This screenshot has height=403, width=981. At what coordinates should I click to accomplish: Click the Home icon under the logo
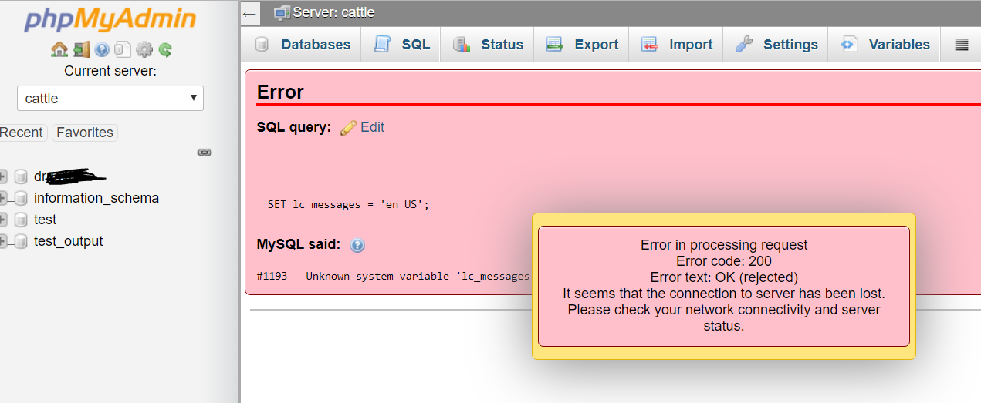[59, 50]
